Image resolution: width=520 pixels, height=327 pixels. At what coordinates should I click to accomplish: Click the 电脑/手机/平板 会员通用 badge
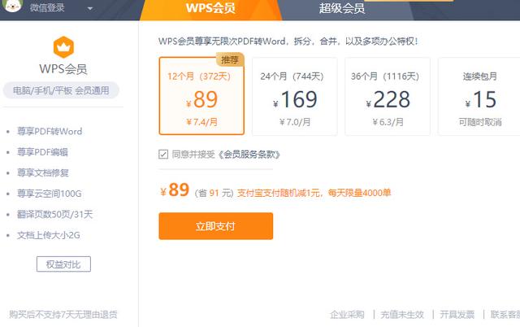point(61,90)
